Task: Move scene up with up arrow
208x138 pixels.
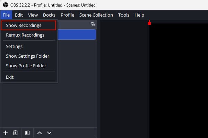Action: coord(40,133)
